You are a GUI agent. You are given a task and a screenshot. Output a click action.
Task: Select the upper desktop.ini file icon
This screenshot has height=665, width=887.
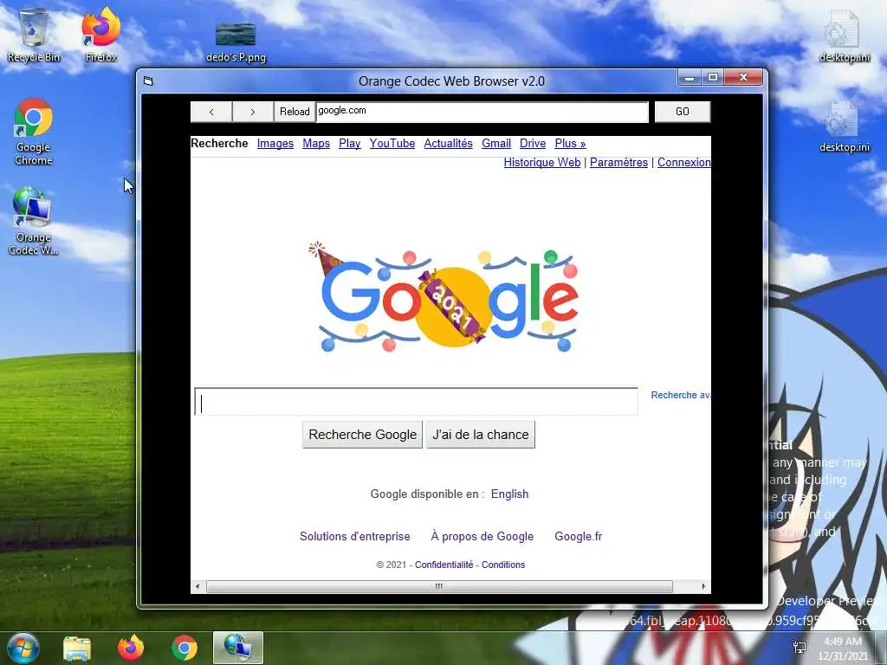tap(844, 36)
